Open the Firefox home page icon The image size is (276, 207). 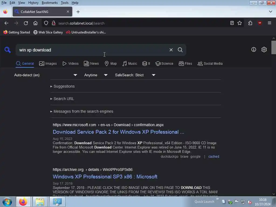(35, 23)
